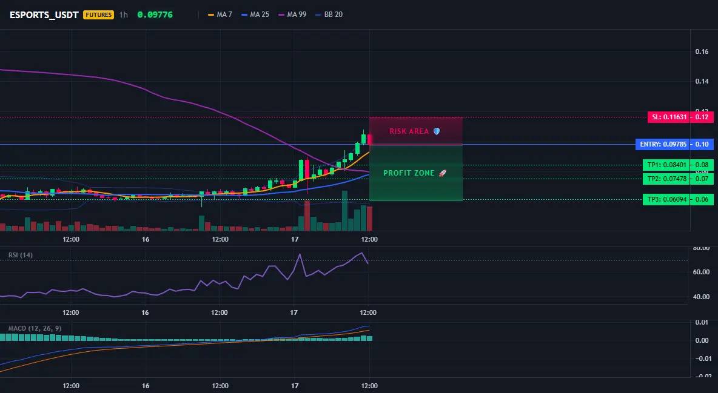Click the 16 date label under main chart
718x393 pixels.
pos(146,239)
